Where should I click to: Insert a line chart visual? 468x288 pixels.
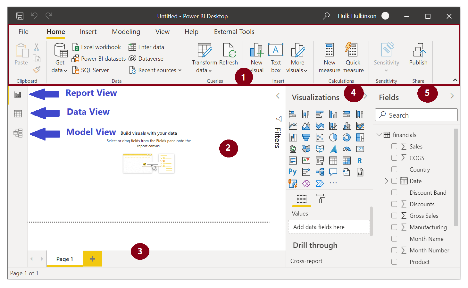[x=293, y=126]
